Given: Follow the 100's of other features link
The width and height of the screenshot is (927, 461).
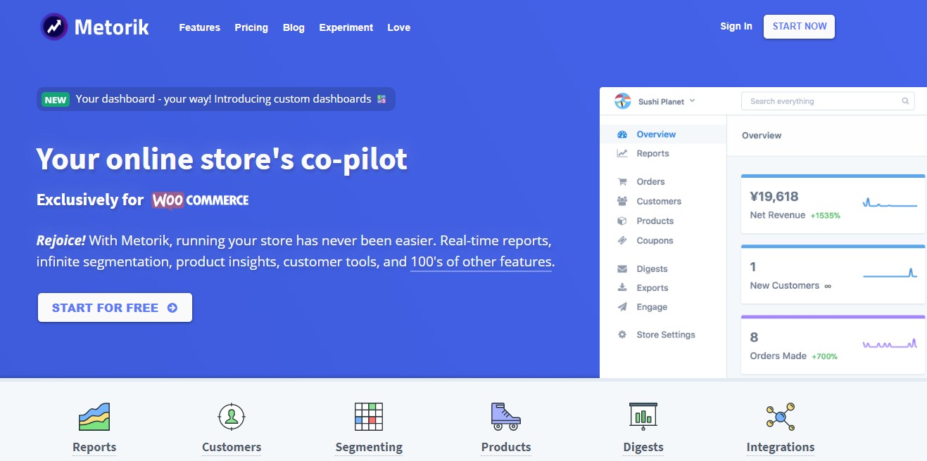Looking at the screenshot, I should pos(481,261).
